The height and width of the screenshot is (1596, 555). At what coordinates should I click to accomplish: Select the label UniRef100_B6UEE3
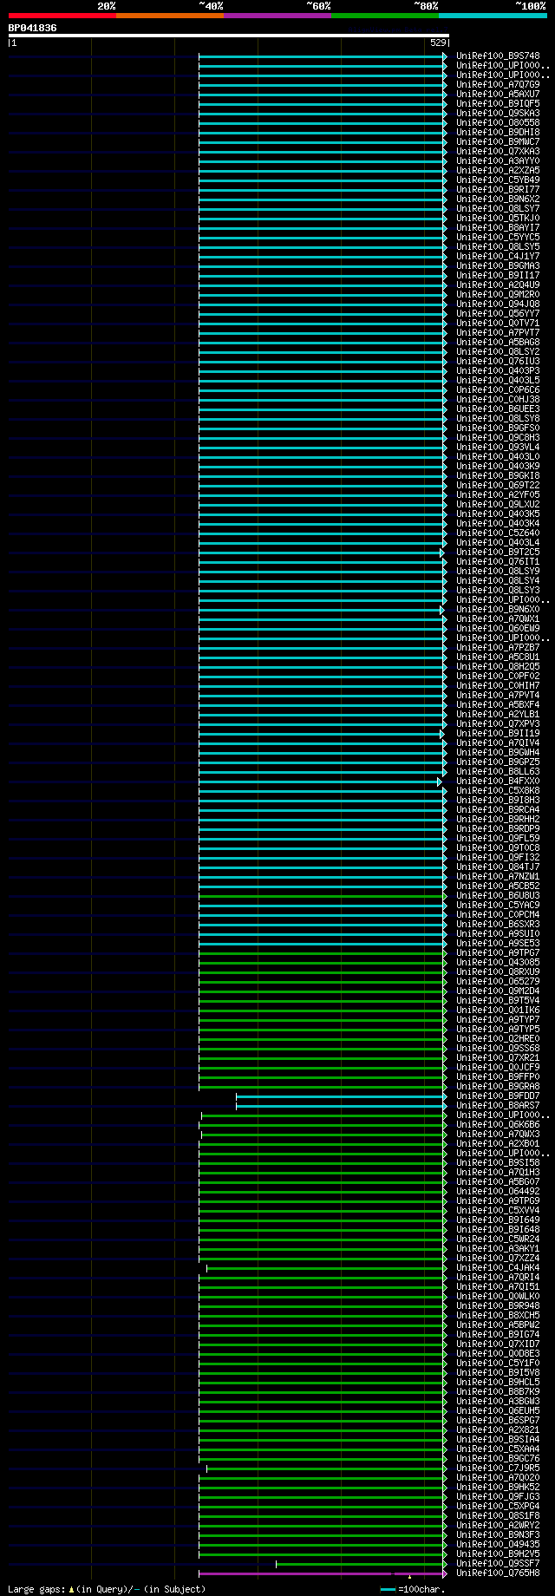tap(498, 409)
